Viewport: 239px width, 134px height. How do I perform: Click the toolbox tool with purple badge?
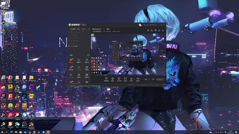coord(71,68)
